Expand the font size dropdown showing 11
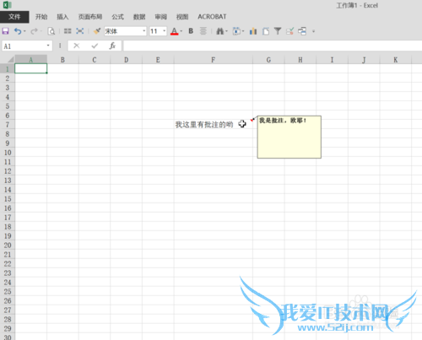Image resolution: width=422 pixels, height=340 pixels. 165,31
